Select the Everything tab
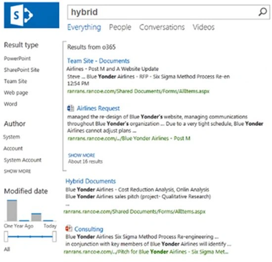 point(84,27)
